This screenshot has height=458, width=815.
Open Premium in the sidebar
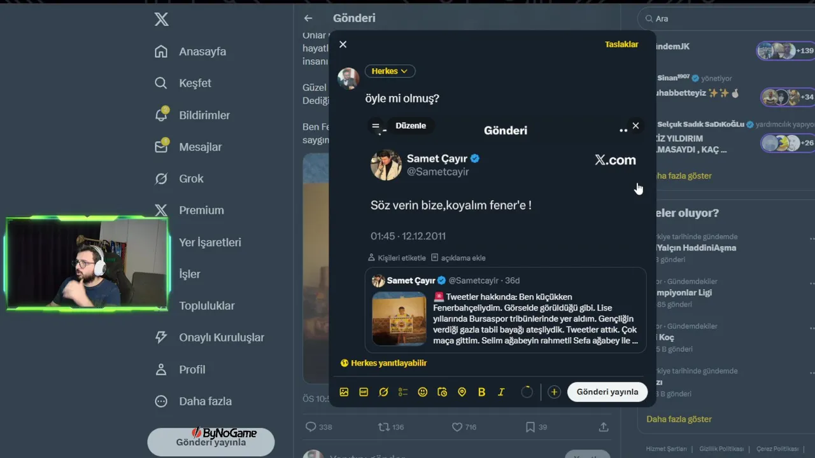click(x=189, y=211)
